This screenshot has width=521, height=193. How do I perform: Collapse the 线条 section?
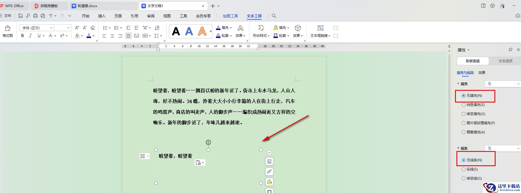(458, 148)
